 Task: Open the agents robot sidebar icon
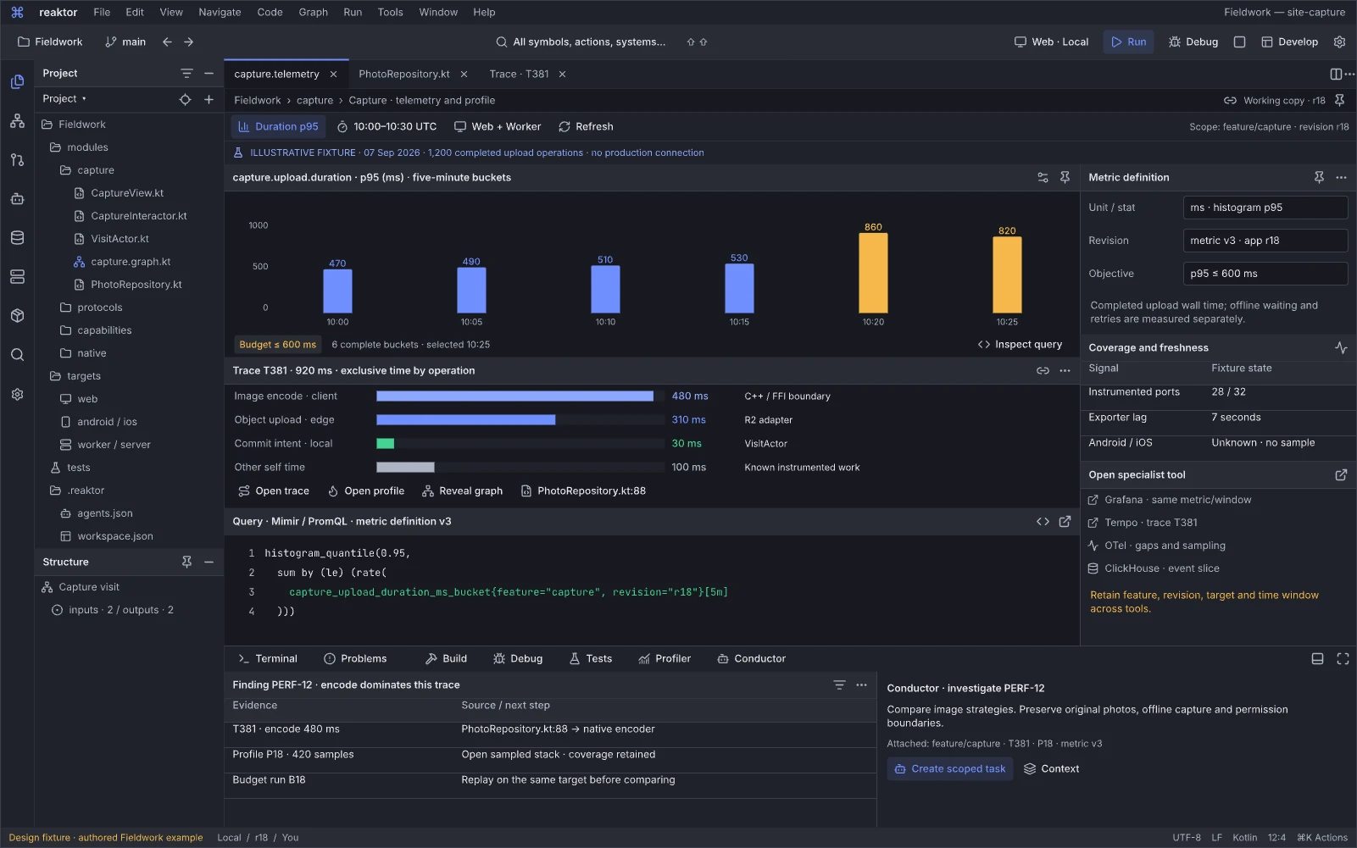pos(17,199)
